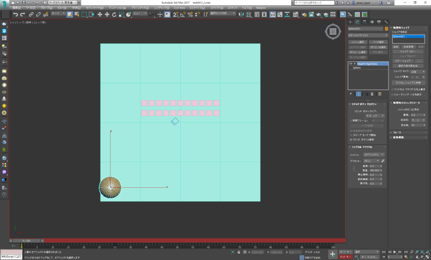Open the Civil View menu

pos(179,8)
